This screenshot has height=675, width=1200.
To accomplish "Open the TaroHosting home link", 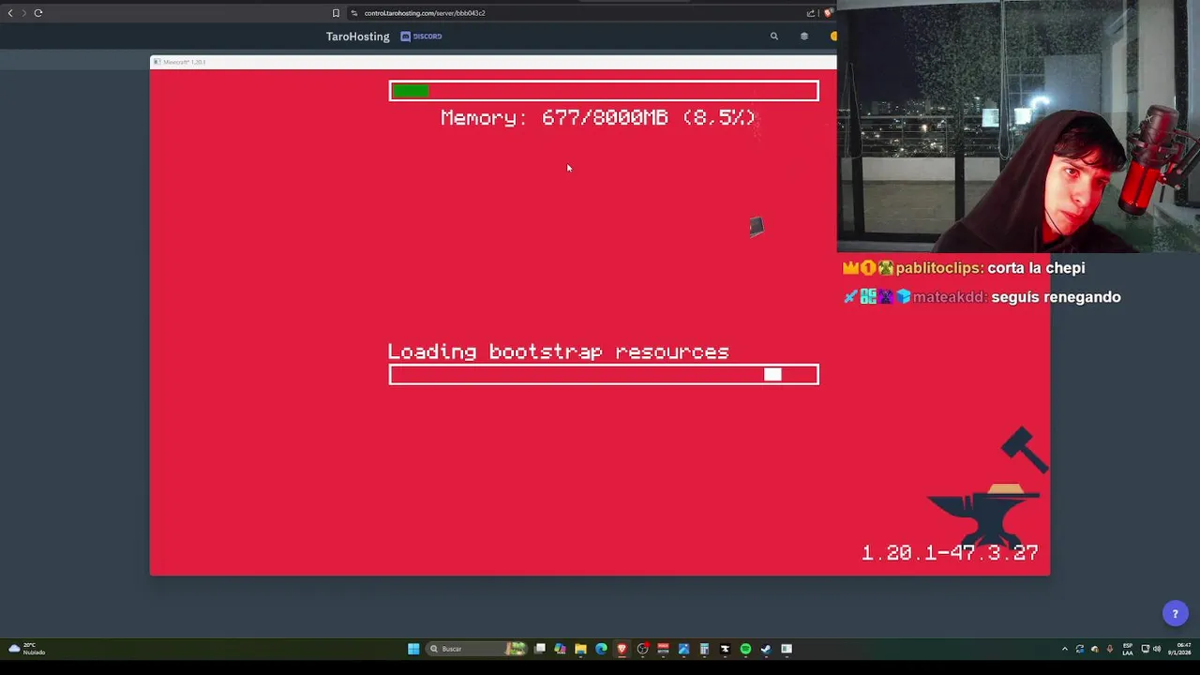I will pyautogui.click(x=357, y=37).
